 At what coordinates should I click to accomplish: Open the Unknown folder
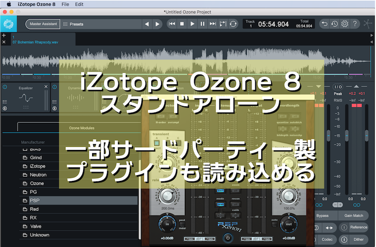78,235
